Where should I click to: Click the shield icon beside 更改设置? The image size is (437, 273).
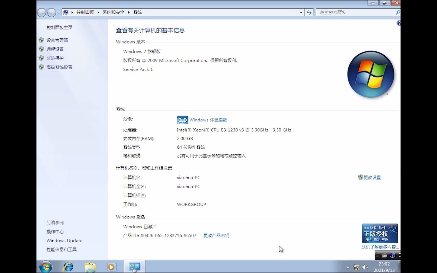tap(361, 177)
